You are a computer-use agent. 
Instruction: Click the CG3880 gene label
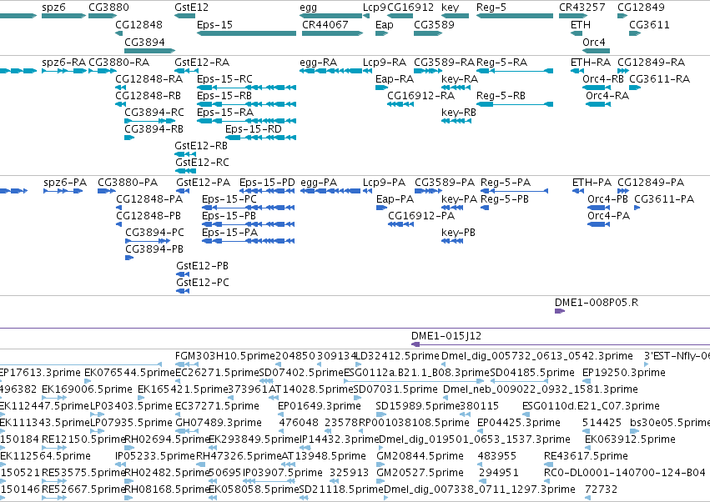pos(108,8)
